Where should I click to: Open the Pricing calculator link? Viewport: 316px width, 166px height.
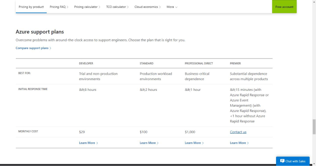(87, 7)
